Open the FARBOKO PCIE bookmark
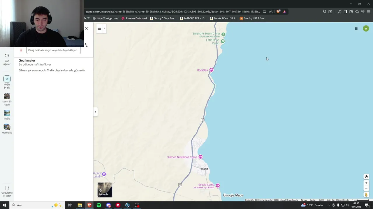 (193, 18)
